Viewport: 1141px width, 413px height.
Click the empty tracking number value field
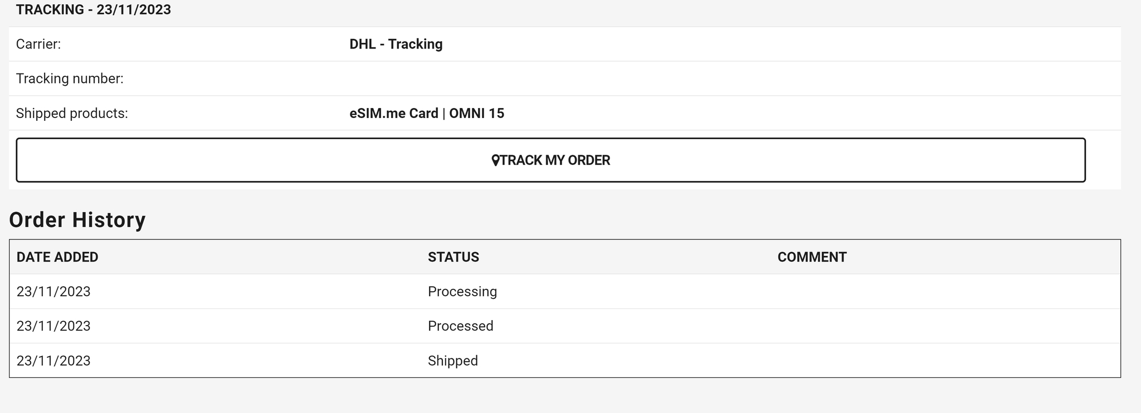pyautogui.click(x=732, y=78)
